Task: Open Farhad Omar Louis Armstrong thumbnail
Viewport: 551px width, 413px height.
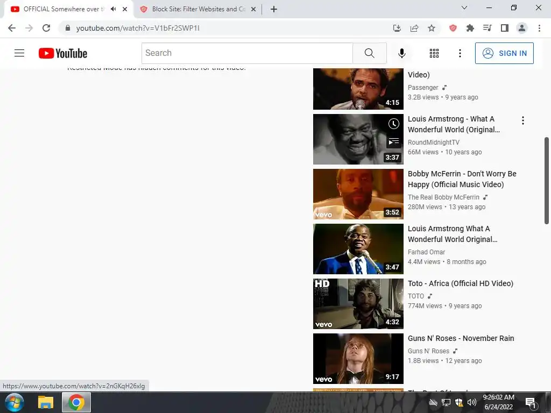Action: [358, 248]
